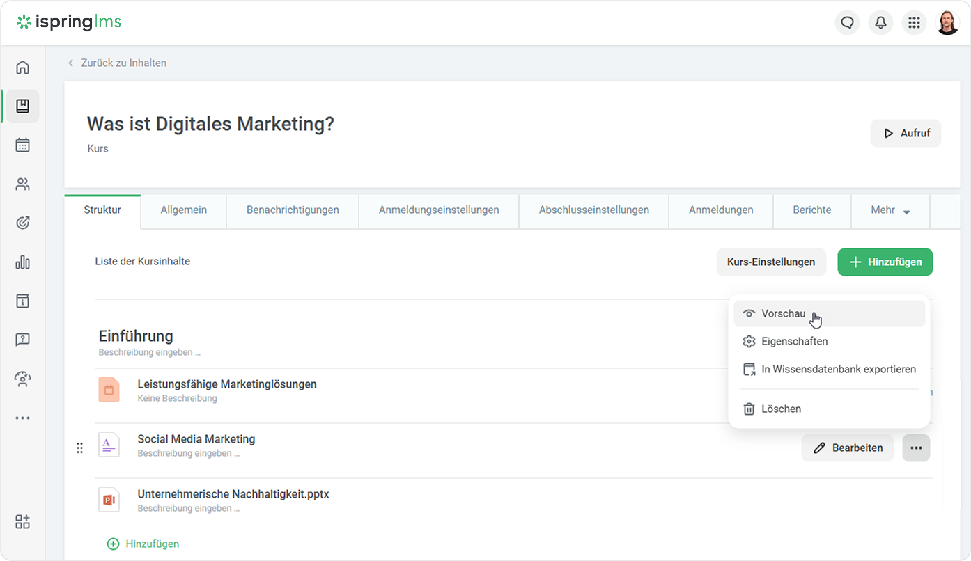The width and height of the screenshot is (971, 561).
Task: Select Vorschau from the context menu
Action: (783, 314)
